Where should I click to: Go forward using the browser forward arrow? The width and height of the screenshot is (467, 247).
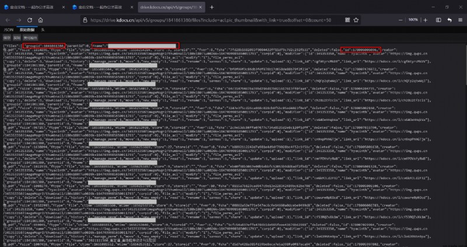tap(19, 20)
